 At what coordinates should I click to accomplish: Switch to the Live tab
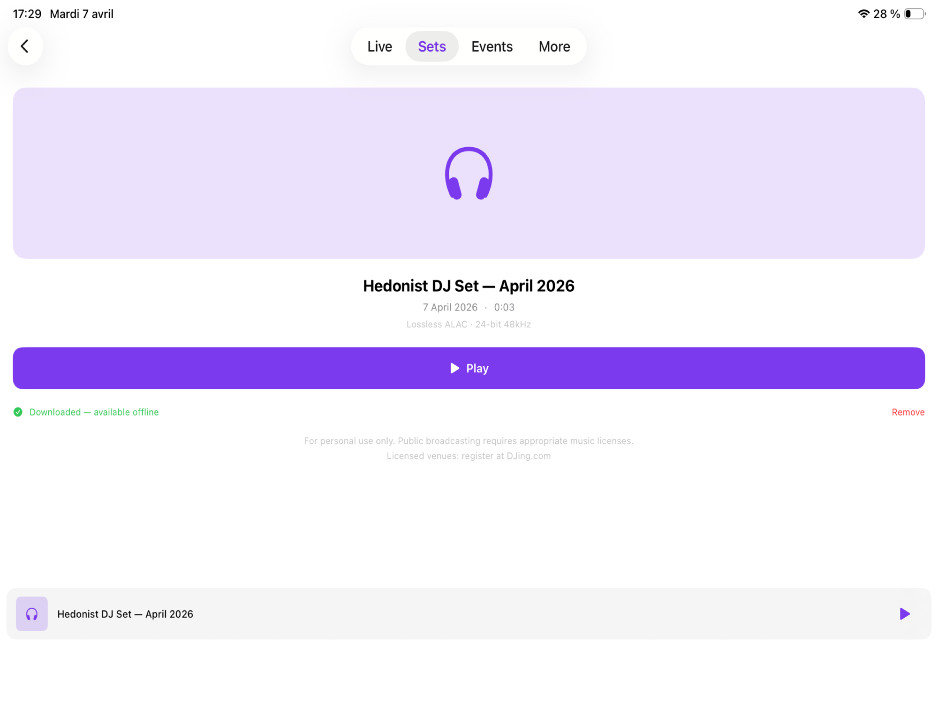pyautogui.click(x=379, y=46)
